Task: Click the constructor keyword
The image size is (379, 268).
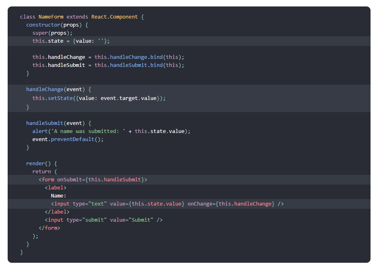Action: point(43,25)
